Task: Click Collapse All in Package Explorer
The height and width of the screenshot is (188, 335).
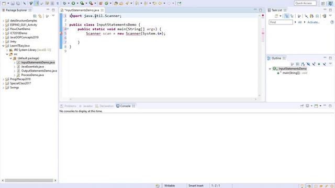Action: coord(35,16)
